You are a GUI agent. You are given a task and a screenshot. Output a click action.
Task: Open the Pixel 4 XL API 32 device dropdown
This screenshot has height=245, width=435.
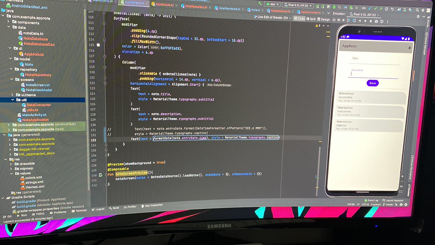coord(298,5)
